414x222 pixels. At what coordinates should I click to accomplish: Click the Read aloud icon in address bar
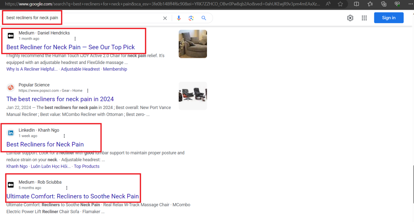(x=328, y=4)
